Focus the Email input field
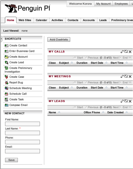This screenshot has height=169, width=133. point(22,151)
